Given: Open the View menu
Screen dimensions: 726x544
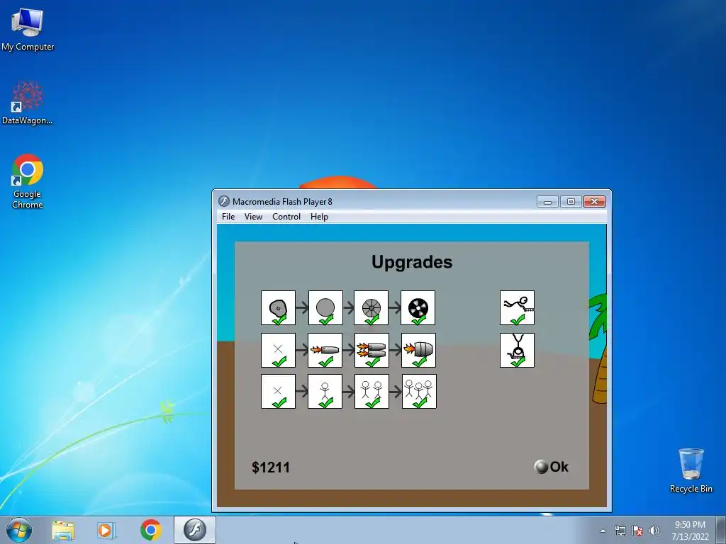Looking at the screenshot, I should (253, 217).
